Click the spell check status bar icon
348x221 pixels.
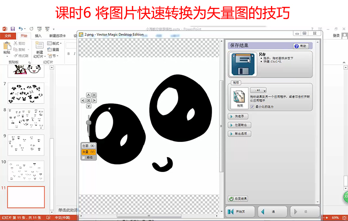48,218
